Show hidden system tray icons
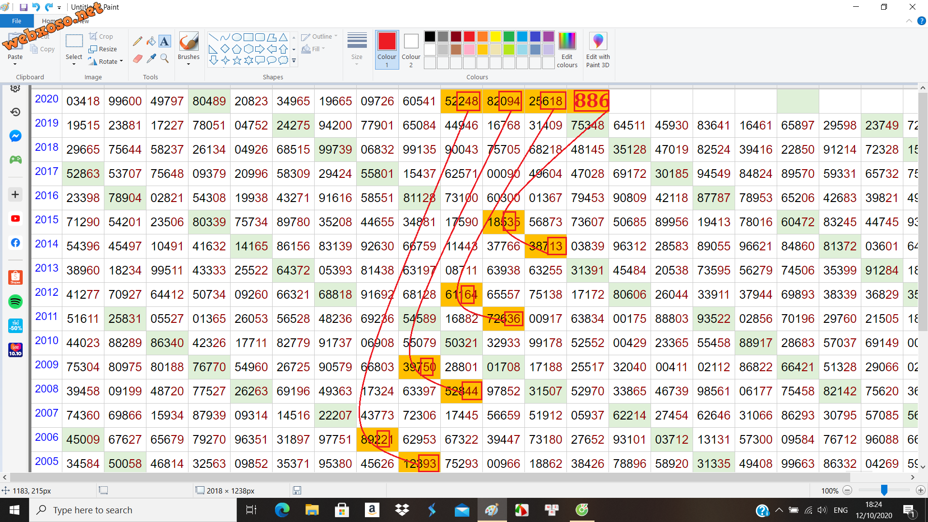The image size is (928, 522). pos(779,510)
